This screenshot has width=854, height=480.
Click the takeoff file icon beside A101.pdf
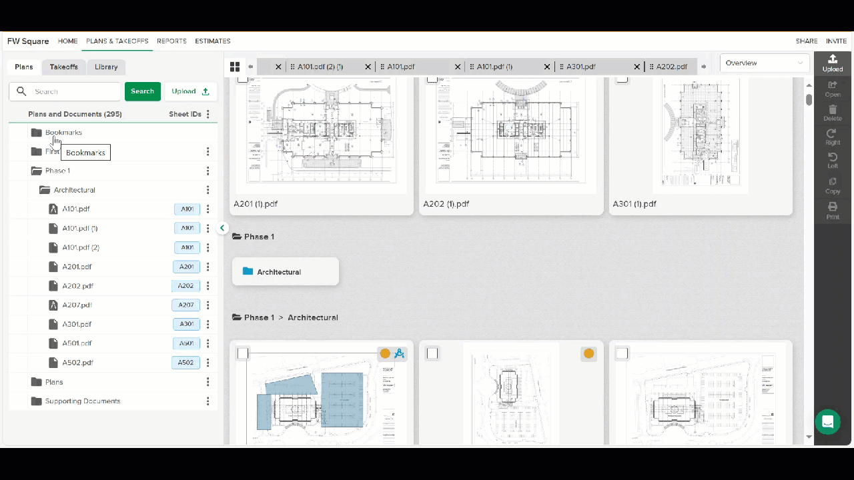click(x=53, y=209)
